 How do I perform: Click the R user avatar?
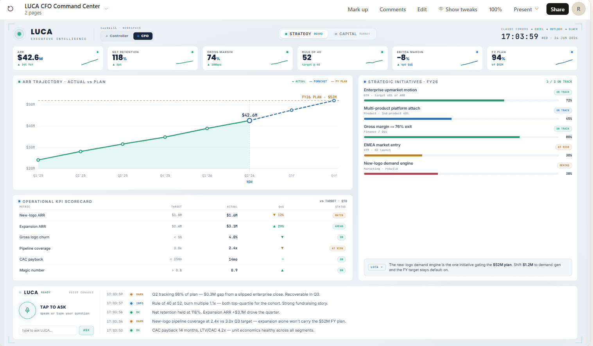[x=579, y=9]
